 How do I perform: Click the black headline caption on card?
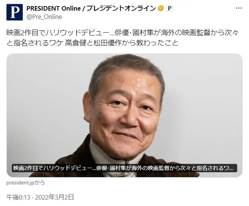click(x=124, y=168)
